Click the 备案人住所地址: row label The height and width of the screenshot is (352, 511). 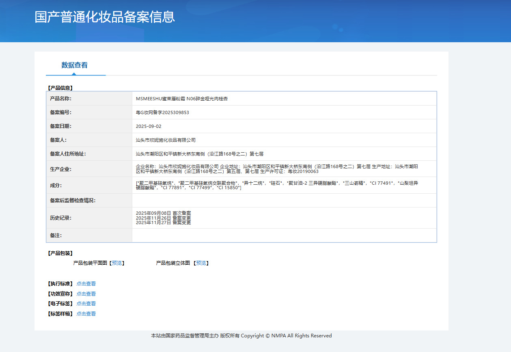click(68, 154)
